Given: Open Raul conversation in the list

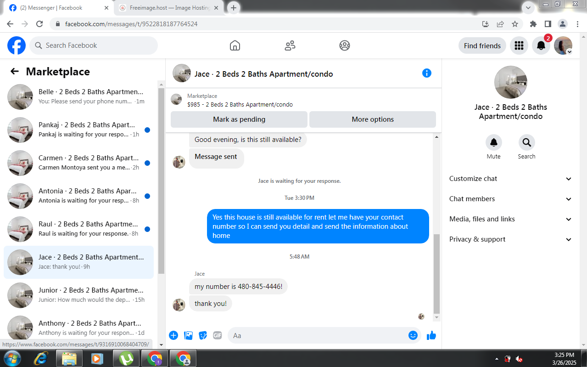Looking at the screenshot, I should (x=78, y=229).
